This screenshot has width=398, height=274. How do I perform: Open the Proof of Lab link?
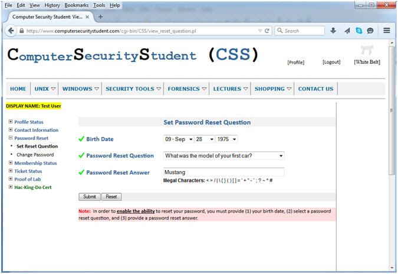click(x=27, y=180)
